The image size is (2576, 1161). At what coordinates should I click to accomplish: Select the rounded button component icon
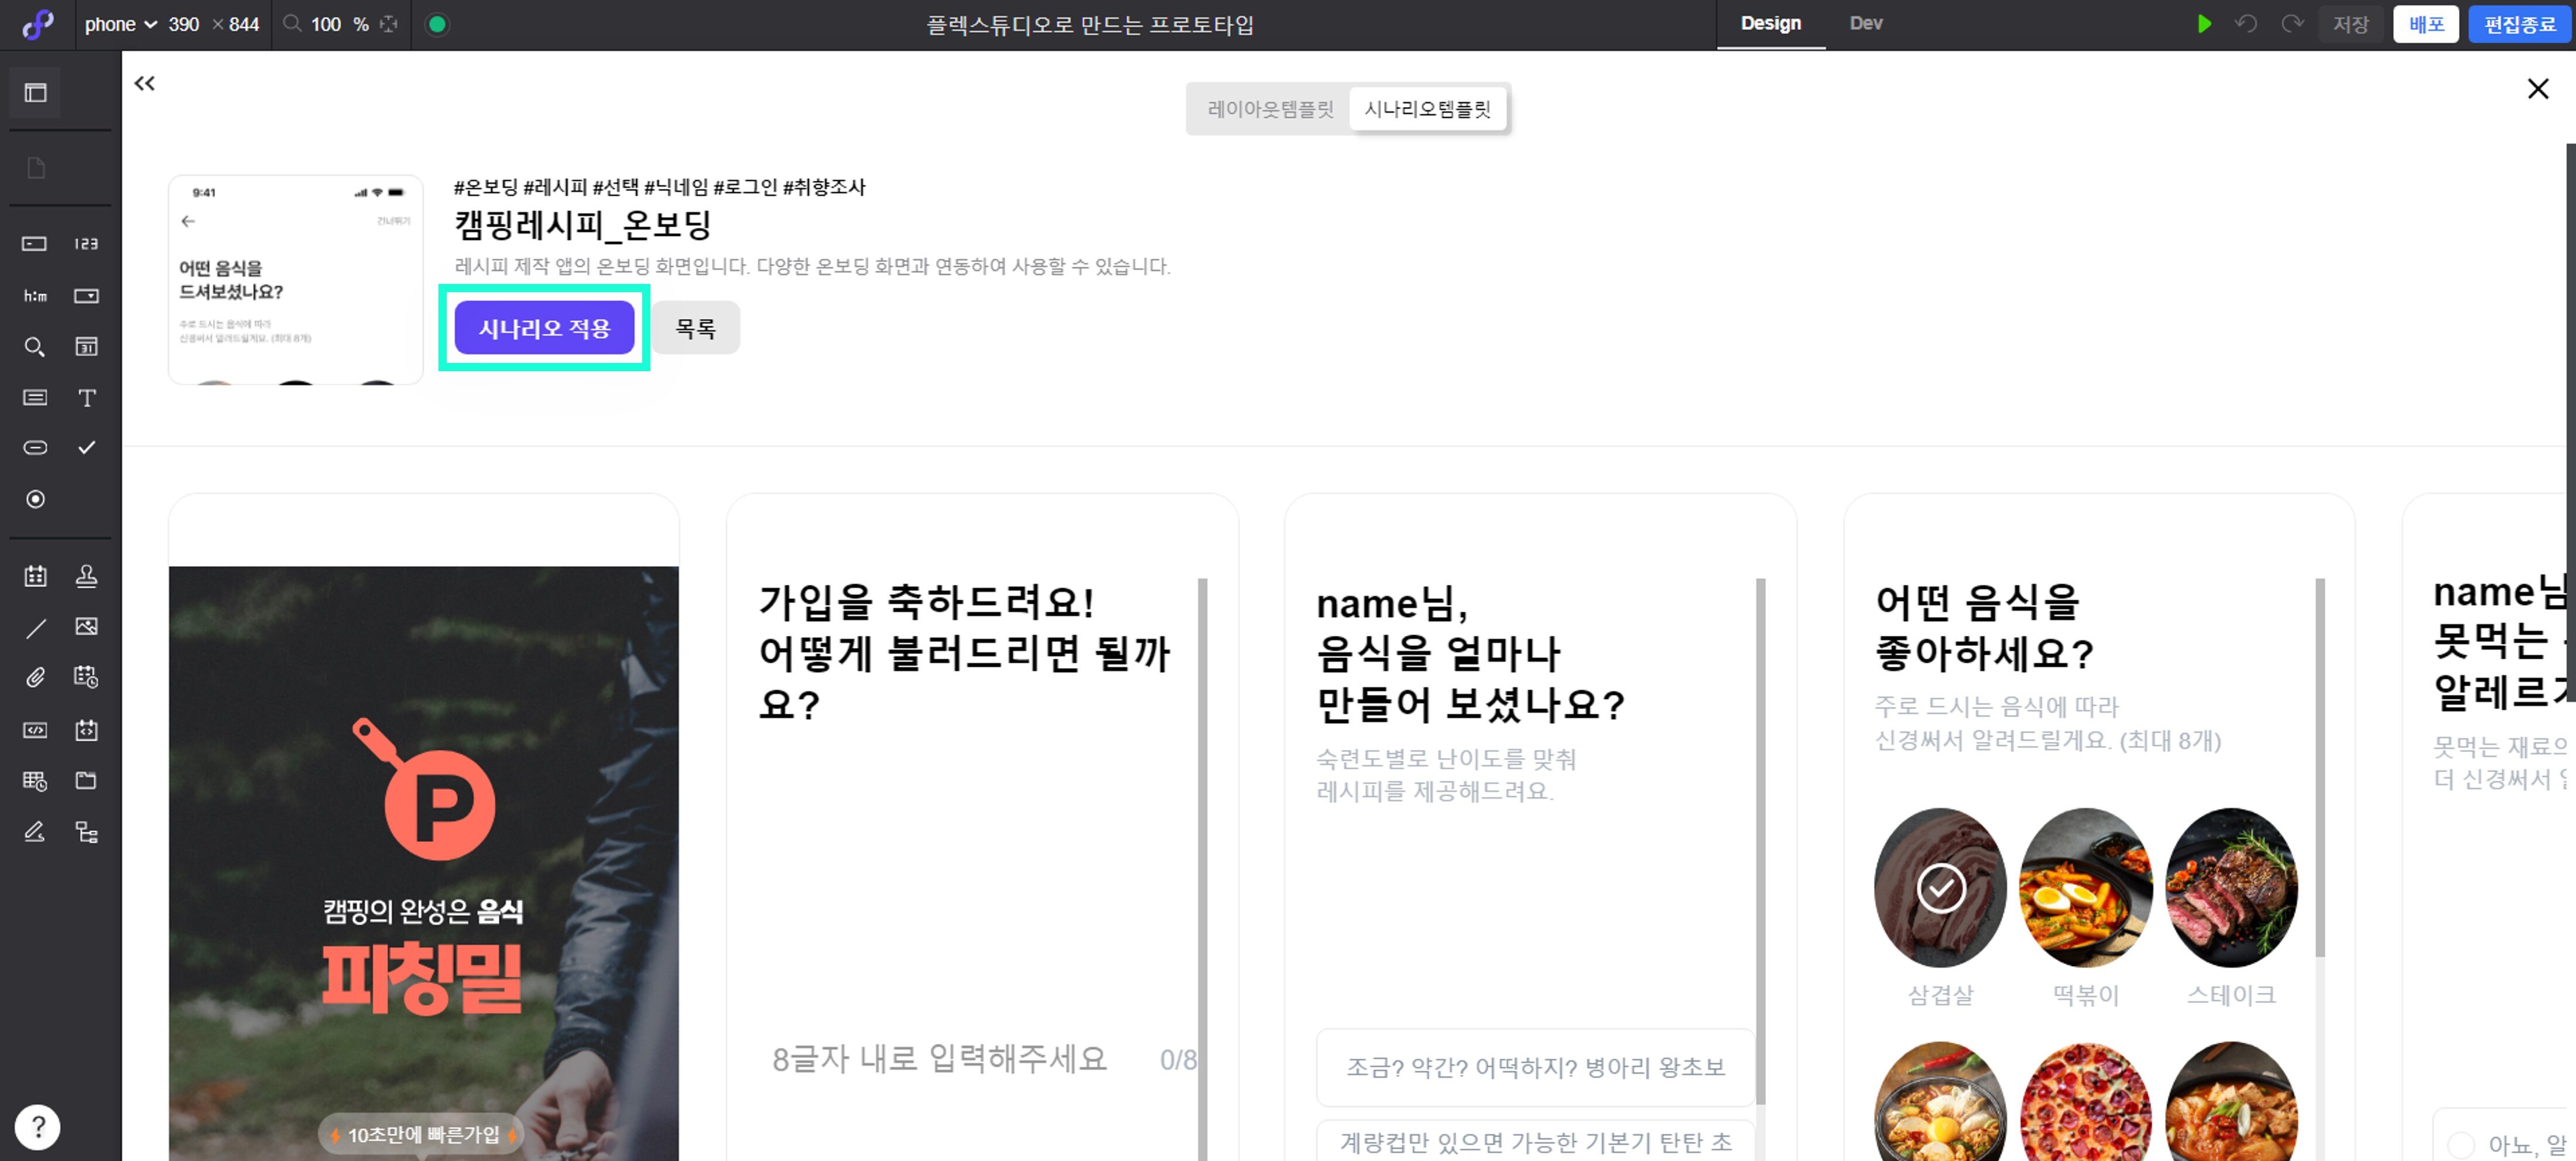point(35,447)
